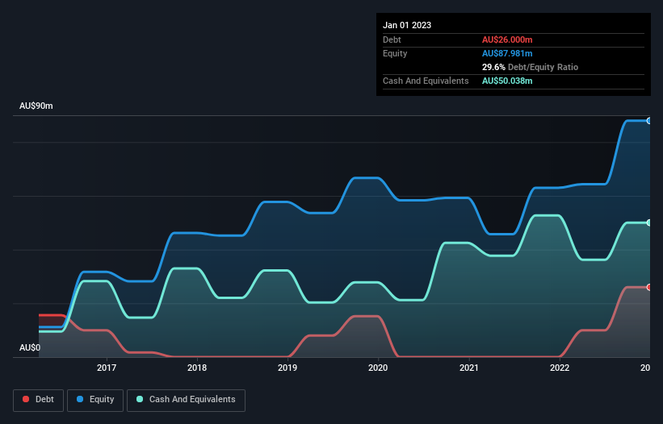Click the 29.6% Debt/Equity Ratio text
Viewport: 663px width, 424px height.
pyautogui.click(x=530, y=67)
